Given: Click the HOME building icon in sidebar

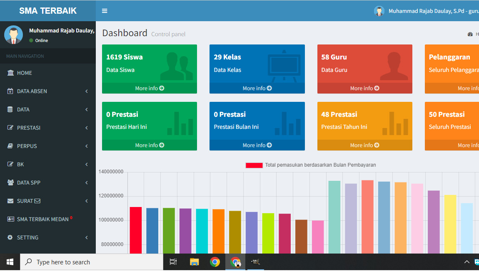Looking at the screenshot, I should pos(10,73).
